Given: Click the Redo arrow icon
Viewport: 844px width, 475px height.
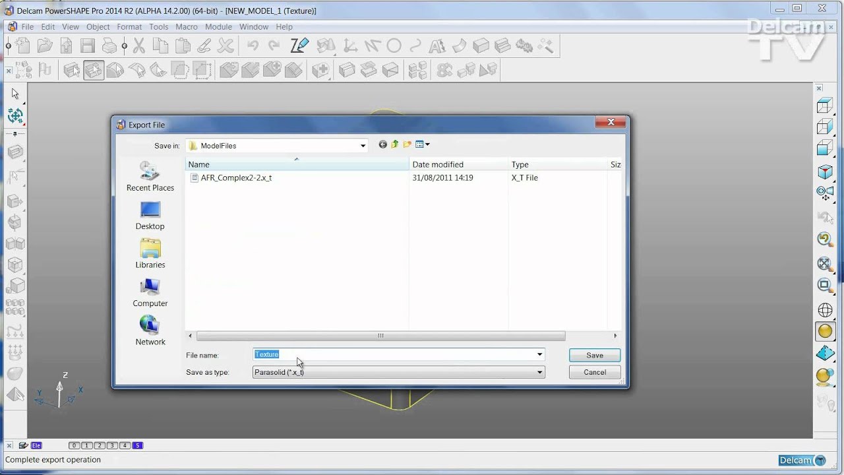Looking at the screenshot, I should (x=274, y=46).
